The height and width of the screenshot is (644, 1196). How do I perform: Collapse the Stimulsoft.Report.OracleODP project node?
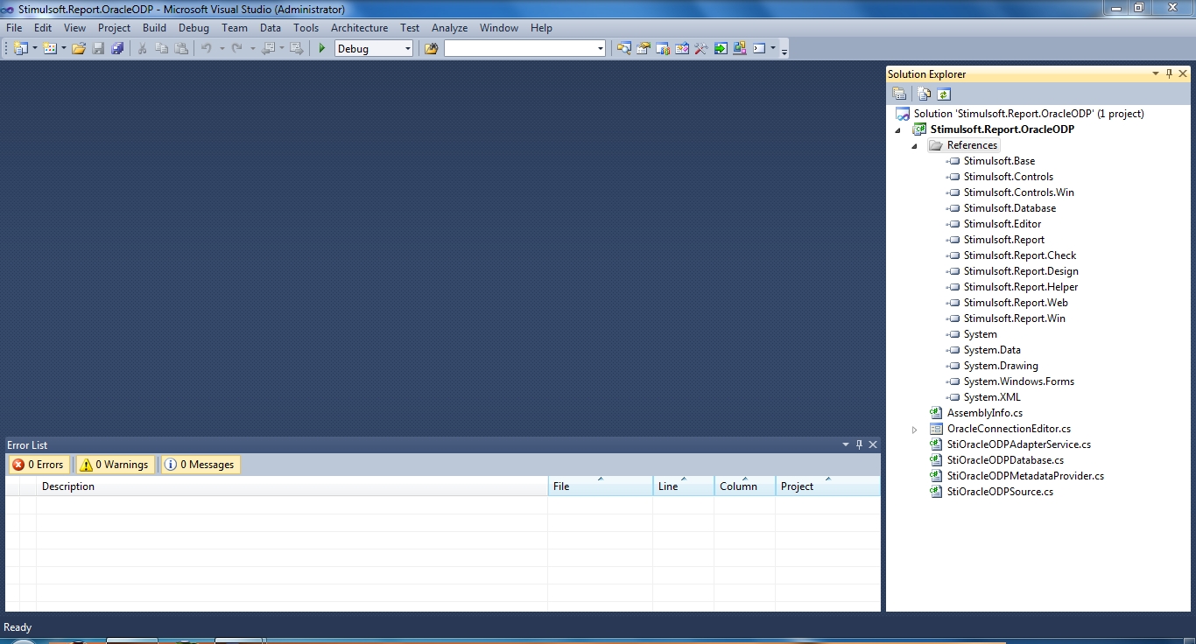(897, 130)
